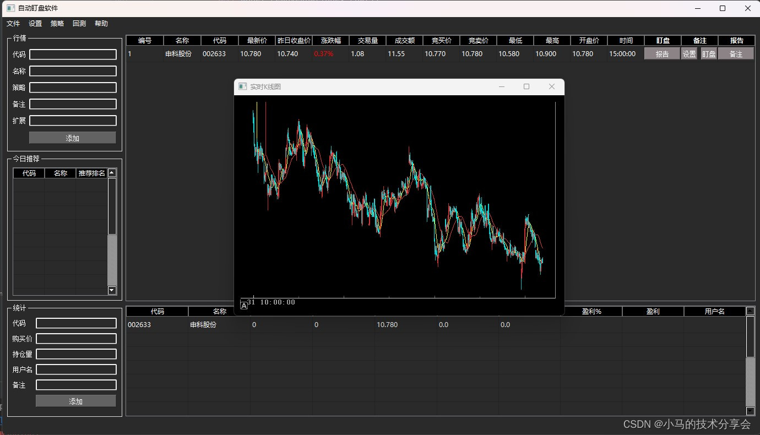The width and height of the screenshot is (760, 435).
Task: Click the 今日推荐 vertical scrollbar thumb
Action: click(112, 206)
